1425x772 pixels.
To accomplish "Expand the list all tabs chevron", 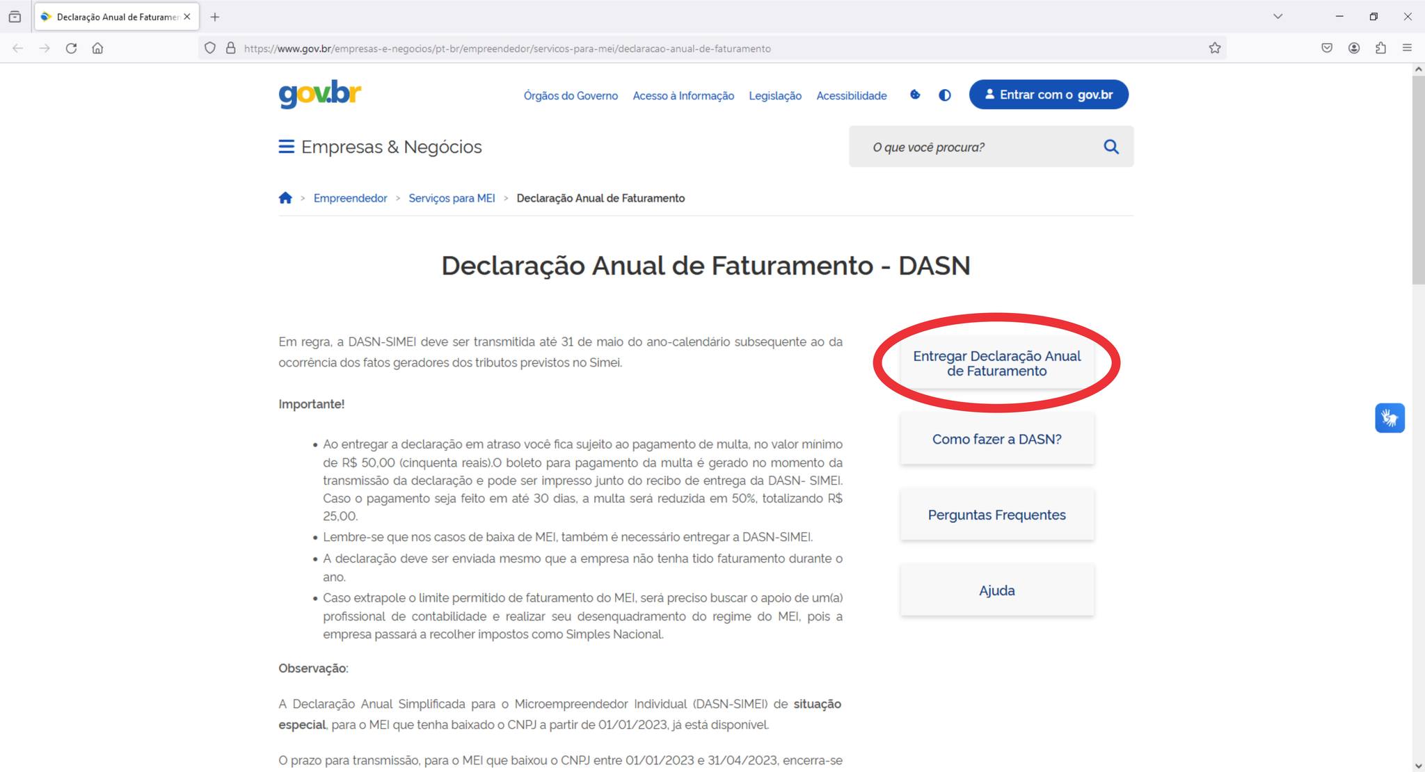I will (x=1277, y=16).
